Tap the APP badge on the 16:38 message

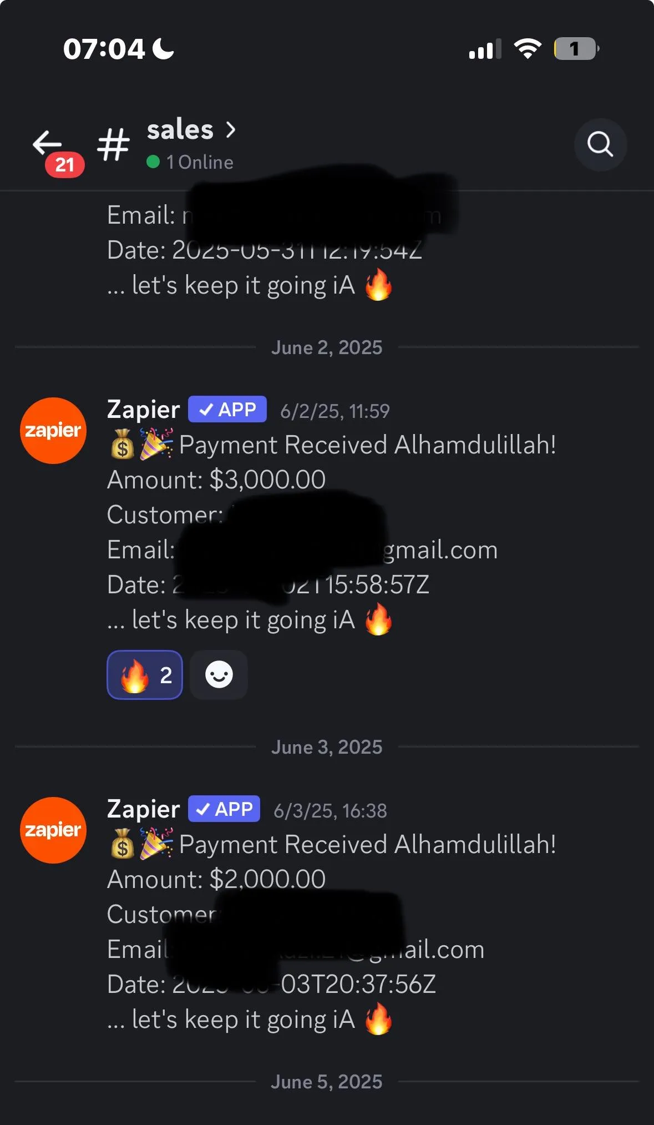pyautogui.click(x=224, y=809)
